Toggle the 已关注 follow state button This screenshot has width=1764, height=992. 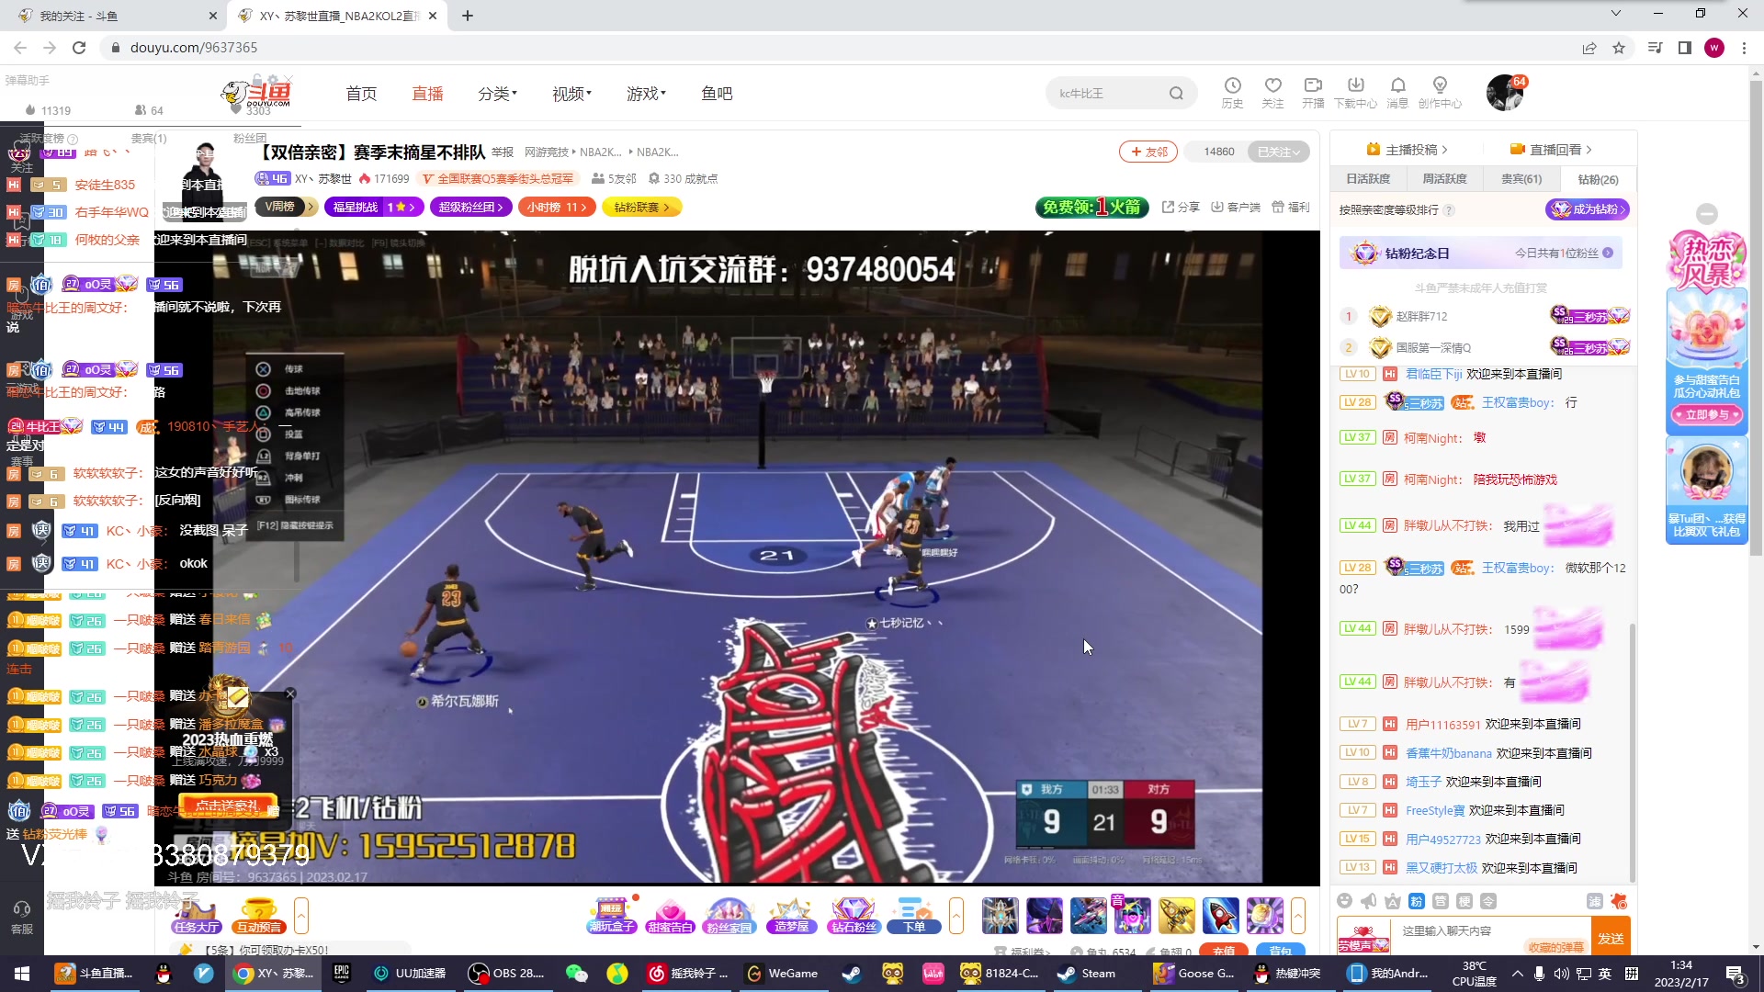1279,152
